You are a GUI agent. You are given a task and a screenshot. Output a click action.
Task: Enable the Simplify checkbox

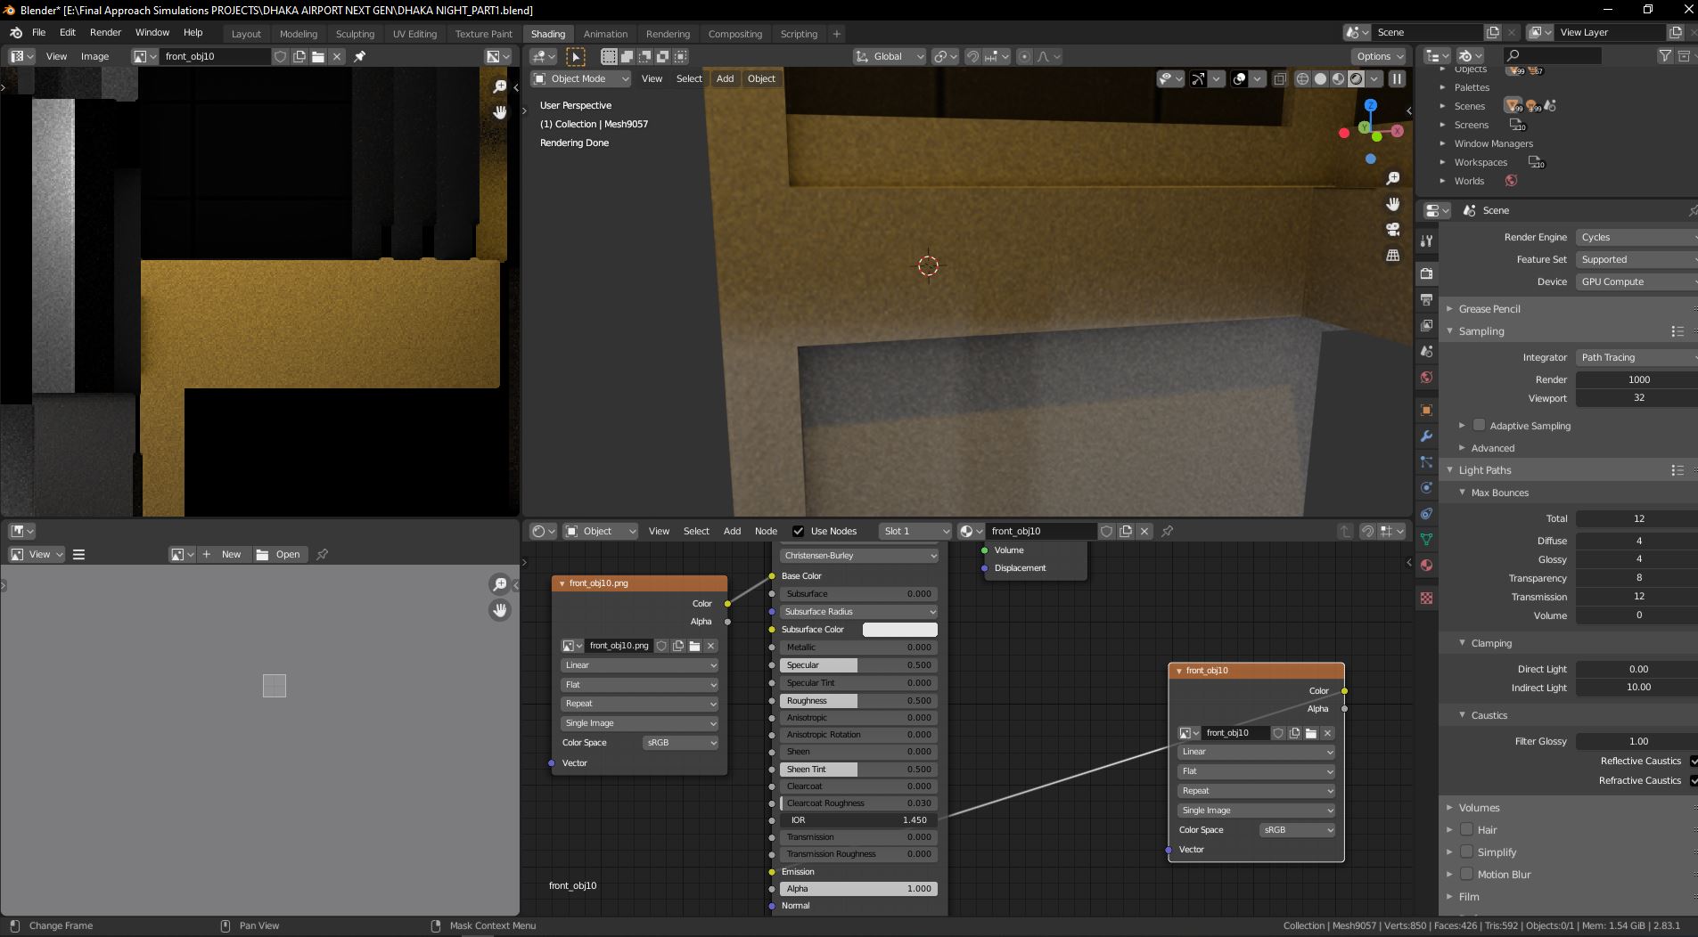(x=1466, y=851)
